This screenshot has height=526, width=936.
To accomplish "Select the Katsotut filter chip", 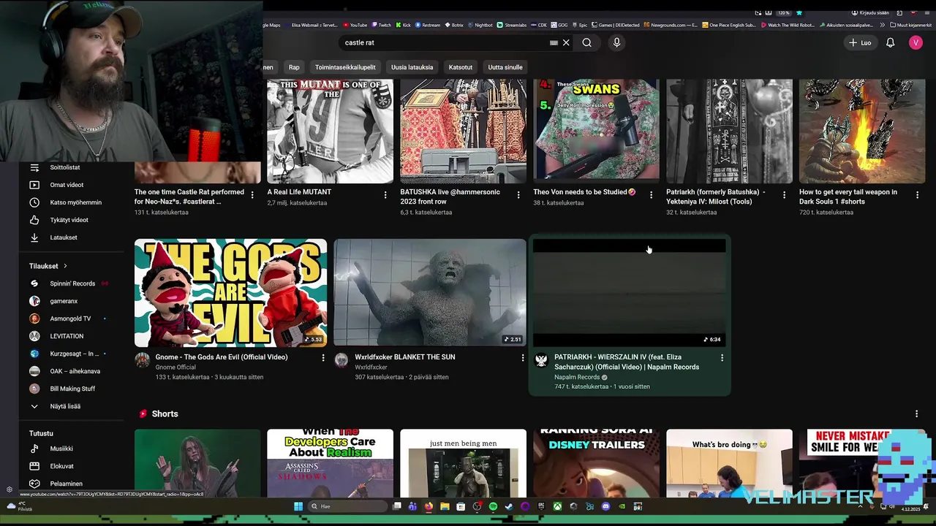I will pyautogui.click(x=461, y=67).
